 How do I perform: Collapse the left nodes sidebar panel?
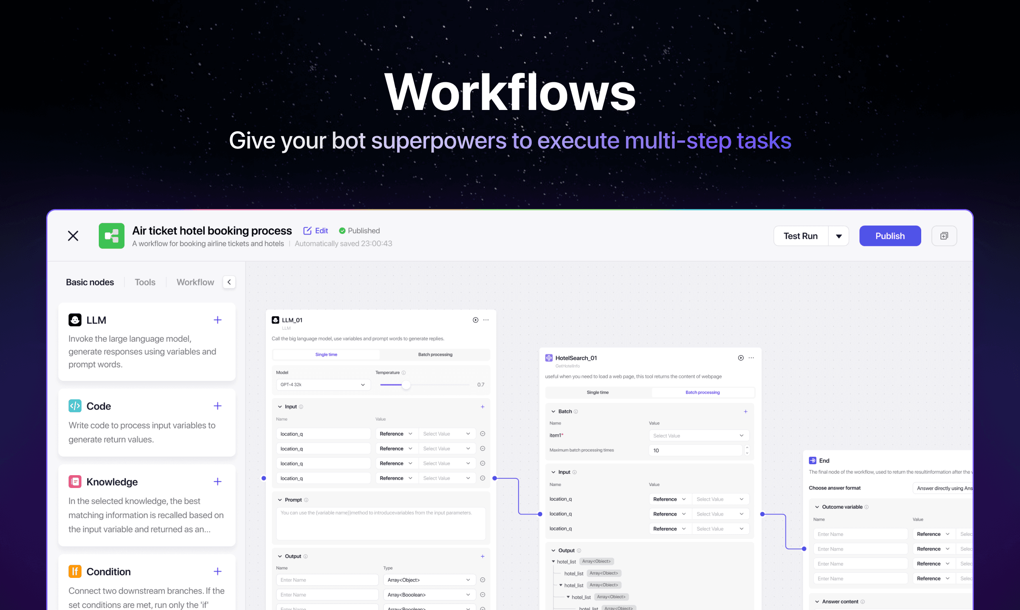click(229, 282)
